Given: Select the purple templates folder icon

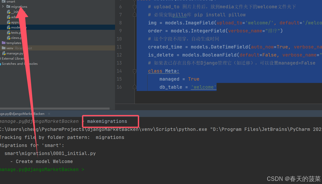Looking at the screenshot, I should click(x=4, y=43).
